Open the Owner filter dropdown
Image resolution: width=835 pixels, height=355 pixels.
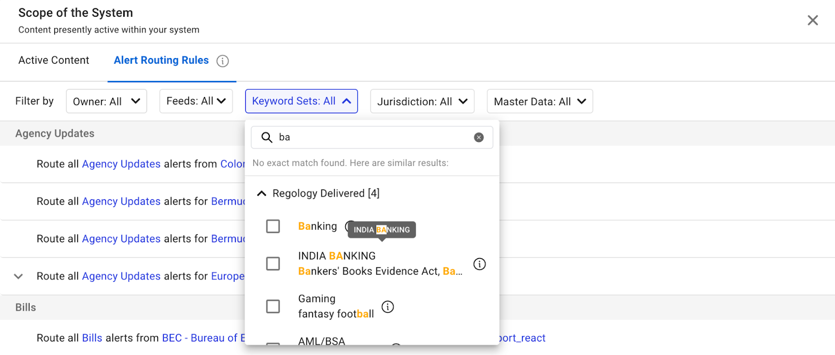(106, 101)
